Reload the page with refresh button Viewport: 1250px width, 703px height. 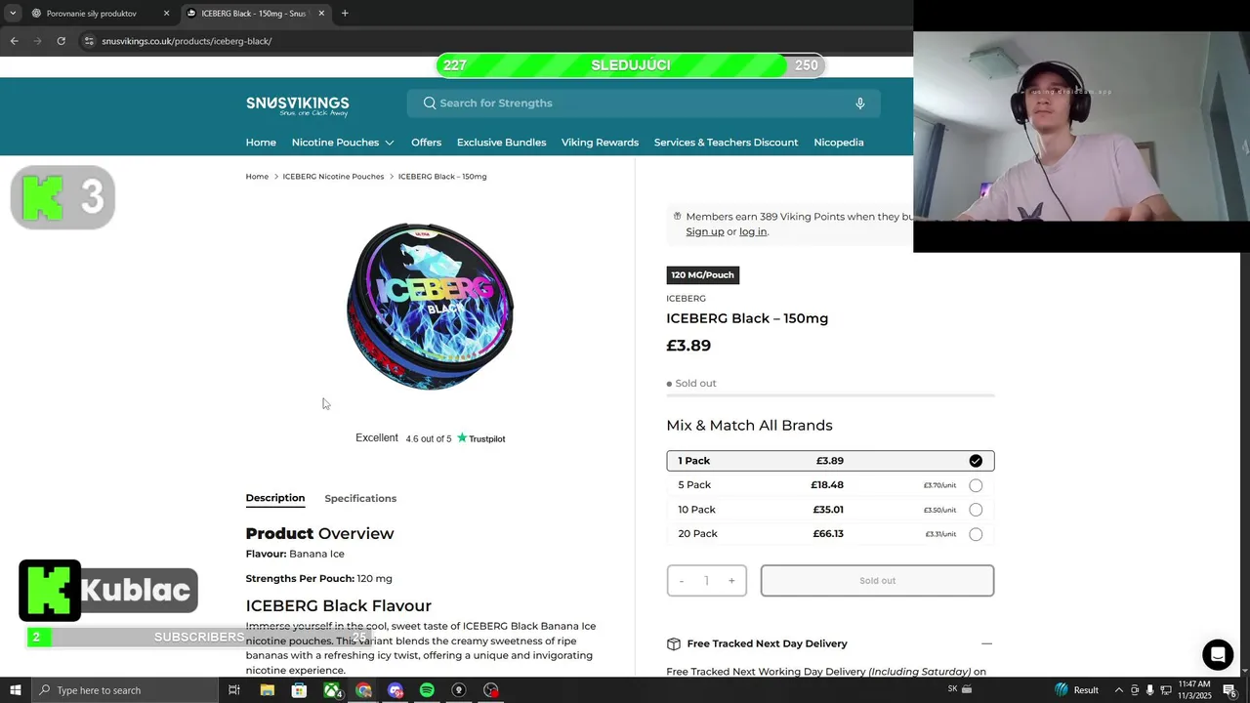click(61, 41)
